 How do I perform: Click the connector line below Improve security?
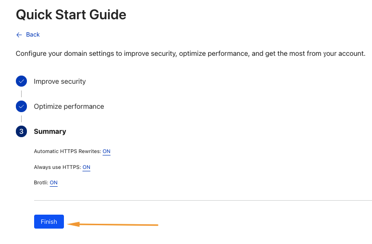21,94
